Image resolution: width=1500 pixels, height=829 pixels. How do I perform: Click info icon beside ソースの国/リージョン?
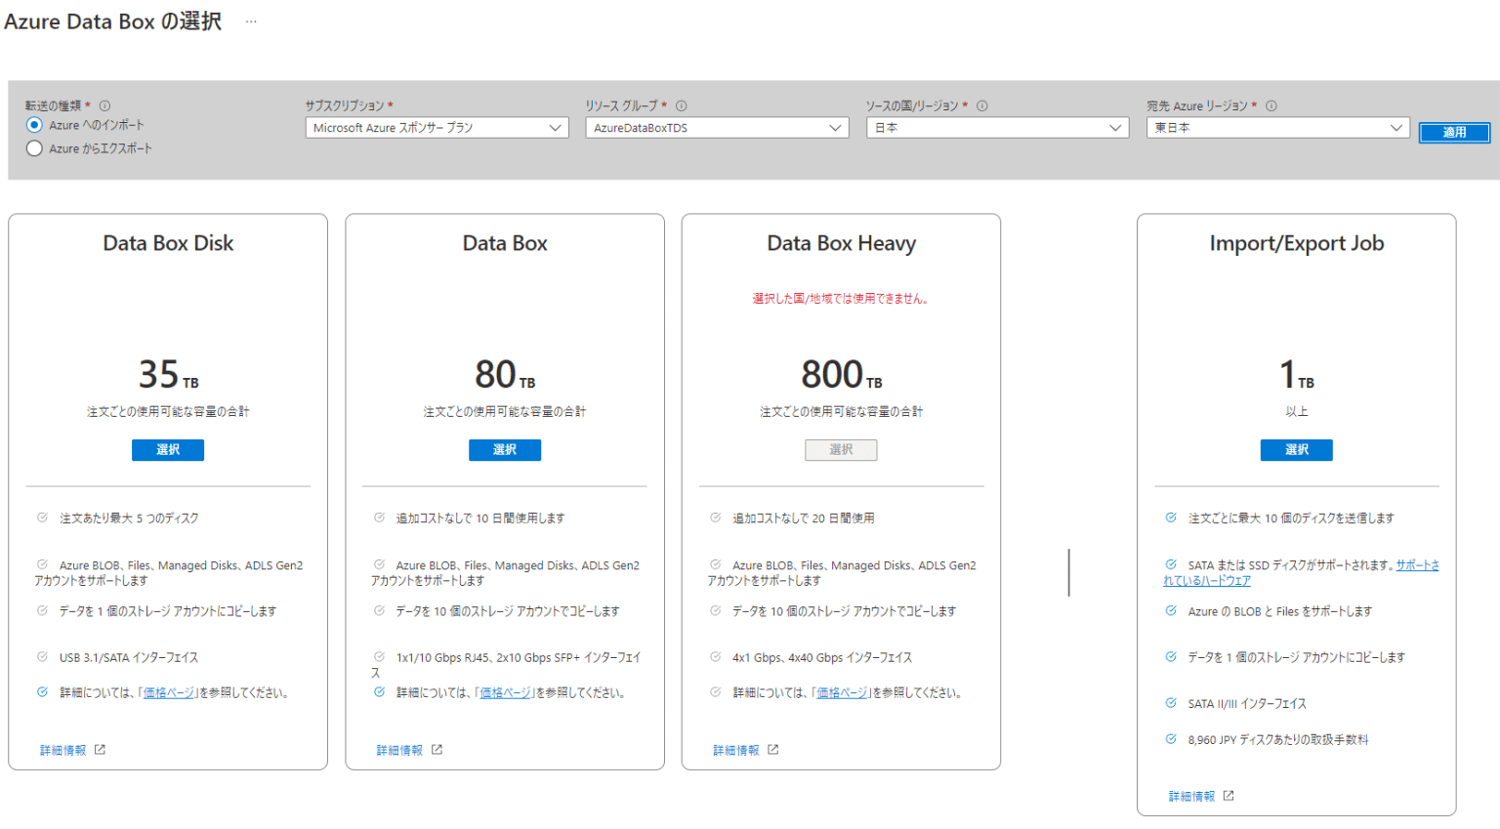point(982,105)
